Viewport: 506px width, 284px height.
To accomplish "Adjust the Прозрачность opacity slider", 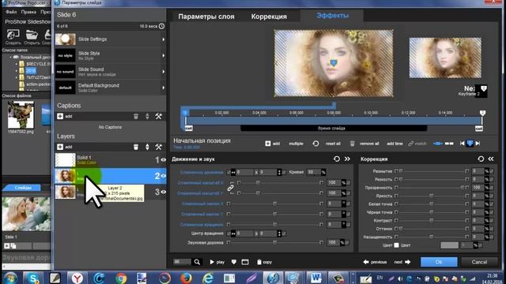I will tap(432, 188).
